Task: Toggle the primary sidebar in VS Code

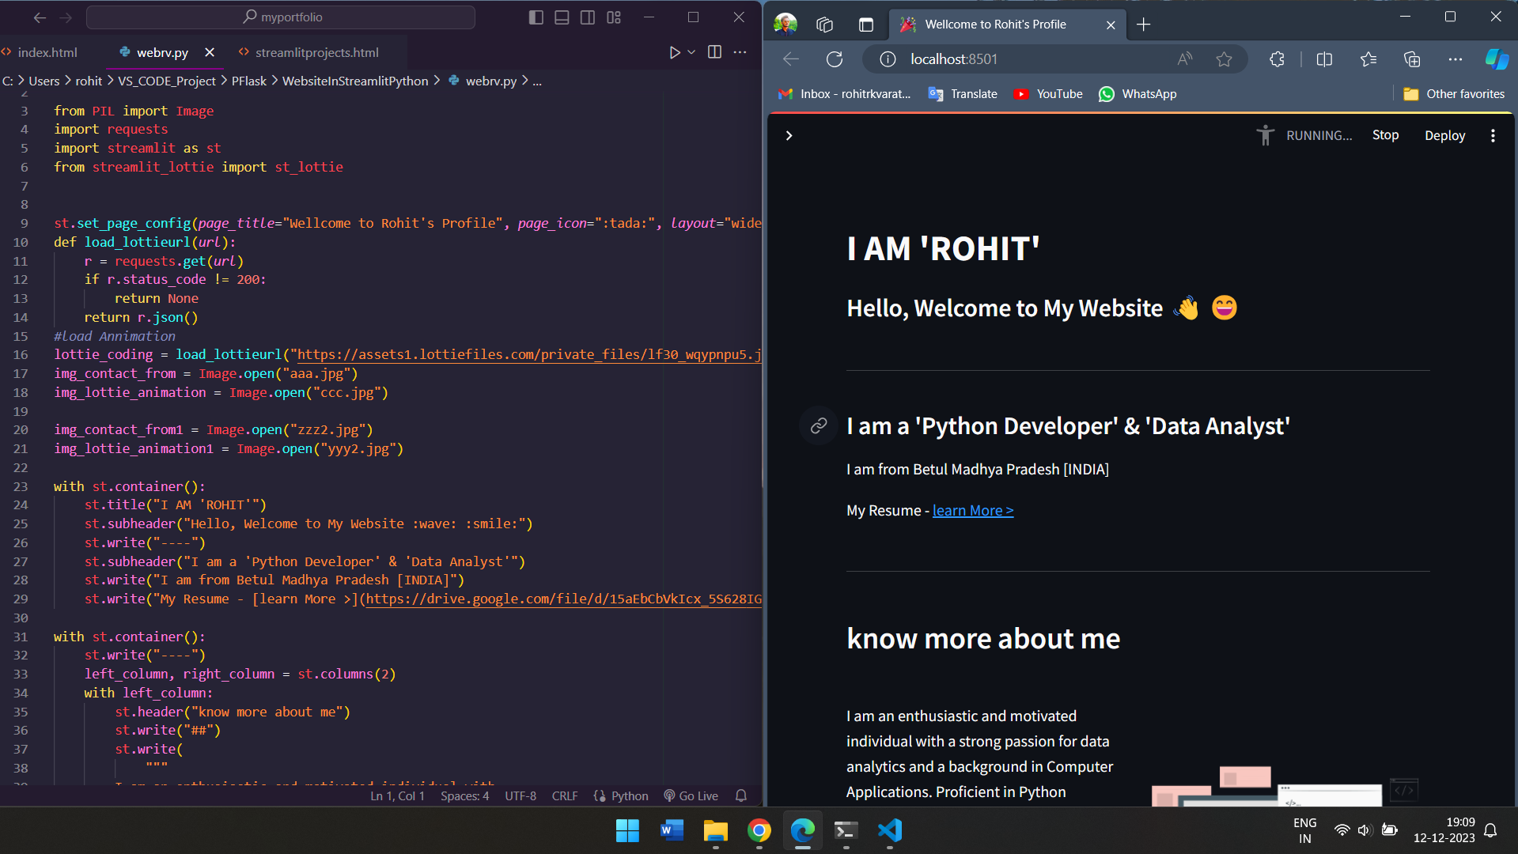Action: tap(536, 17)
